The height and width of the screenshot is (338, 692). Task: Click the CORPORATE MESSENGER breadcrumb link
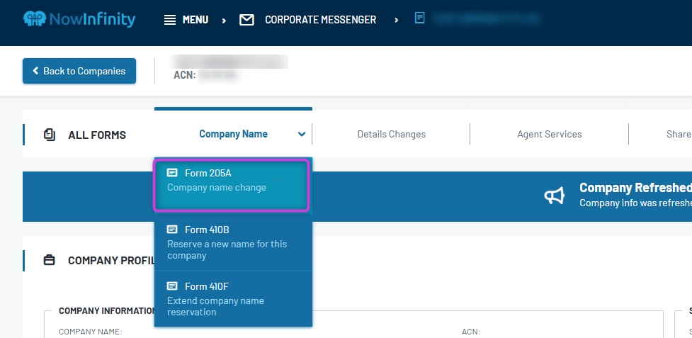pyautogui.click(x=320, y=20)
